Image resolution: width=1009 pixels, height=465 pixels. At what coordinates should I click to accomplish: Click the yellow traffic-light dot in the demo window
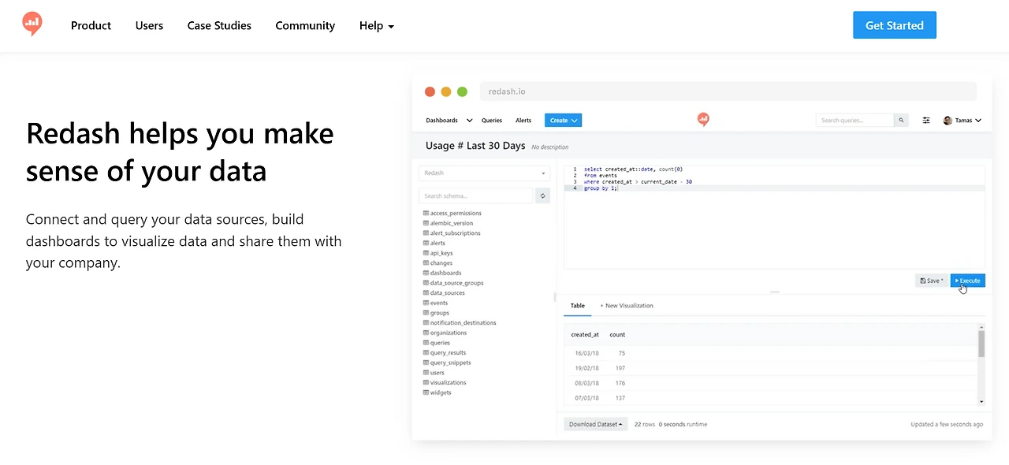[x=446, y=91]
